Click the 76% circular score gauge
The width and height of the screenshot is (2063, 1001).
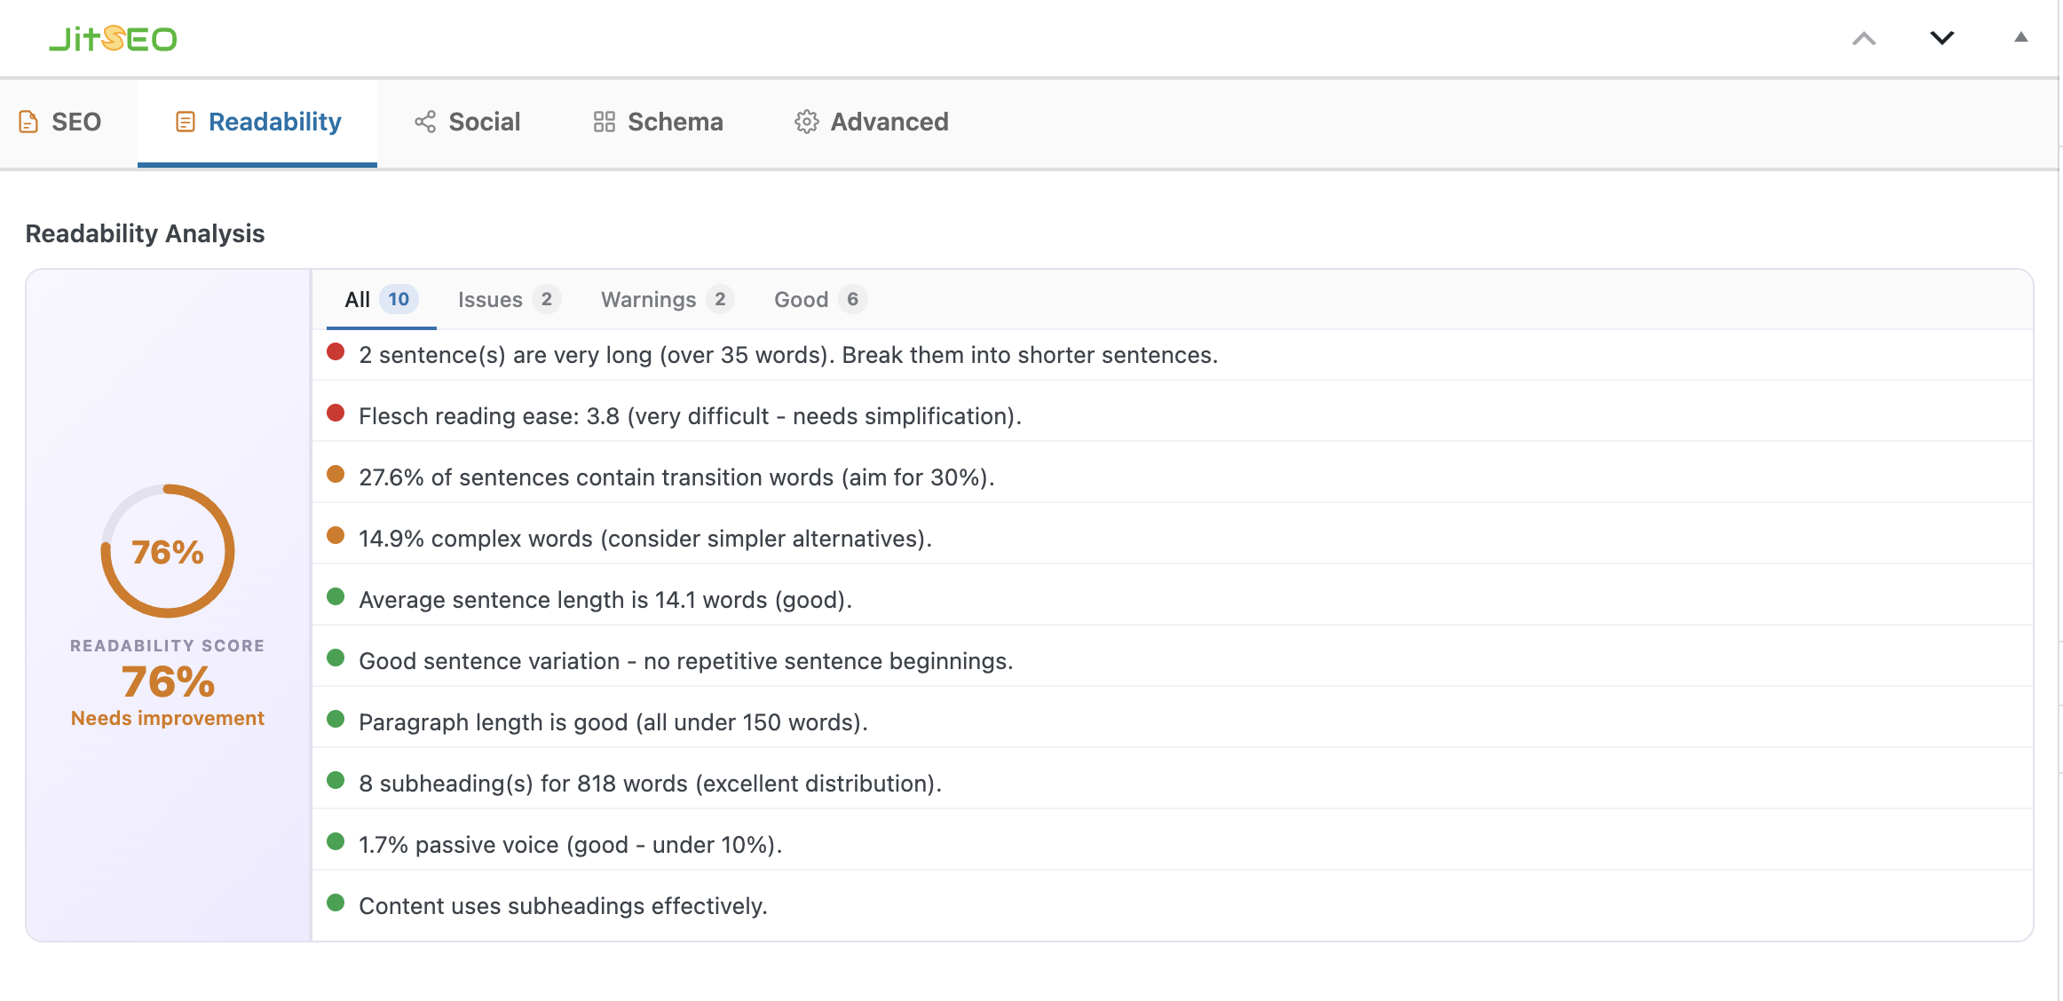pos(168,551)
